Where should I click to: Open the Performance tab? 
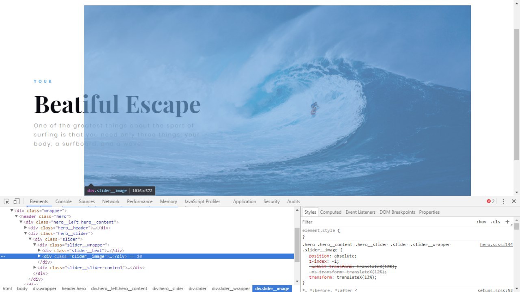(x=140, y=201)
